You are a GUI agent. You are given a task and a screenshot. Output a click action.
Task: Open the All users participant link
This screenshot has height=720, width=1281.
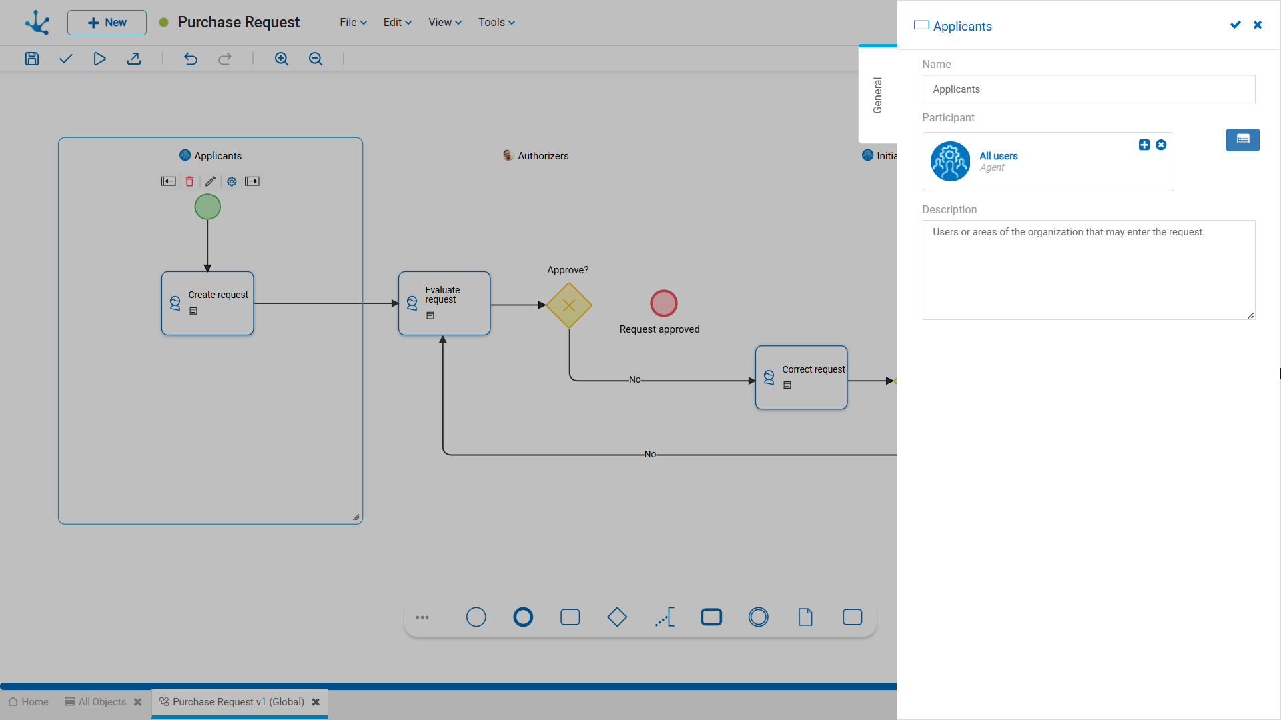pos(999,156)
